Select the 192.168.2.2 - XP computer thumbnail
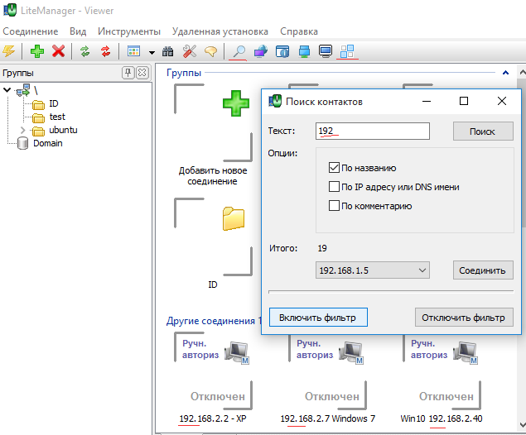 pos(213,370)
